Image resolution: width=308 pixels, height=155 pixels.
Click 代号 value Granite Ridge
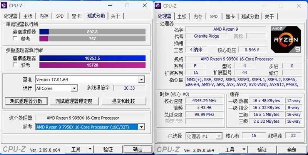pyautogui.click(x=206, y=36)
